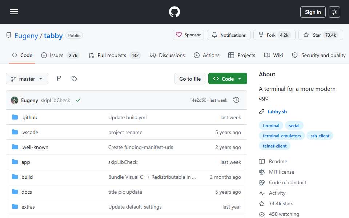Image resolution: width=349 pixels, height=218 pixels.
Task: Open the hamburger navigation menu
Action: click(x=14, y=12)
